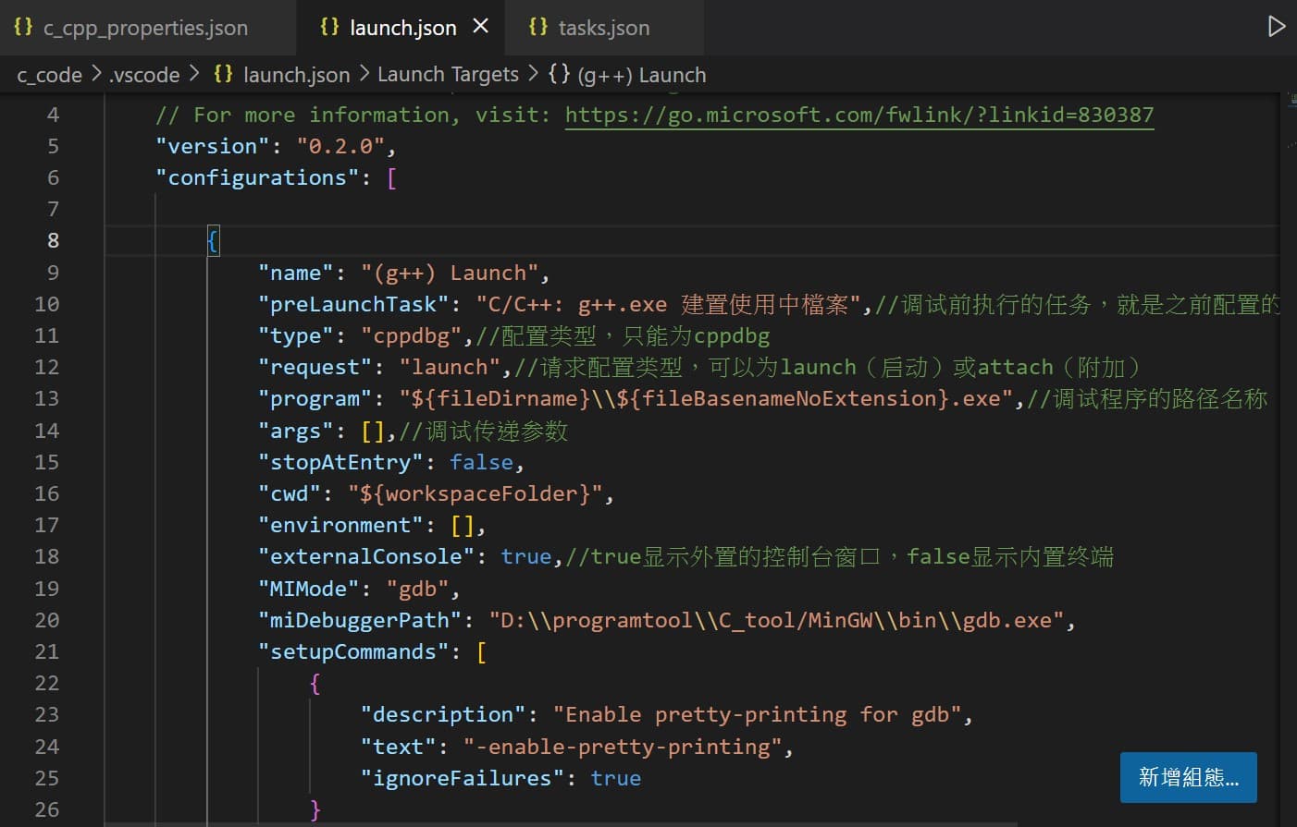
Task: Click line number 13 in the gutter
Action: [x=46, y=398]
